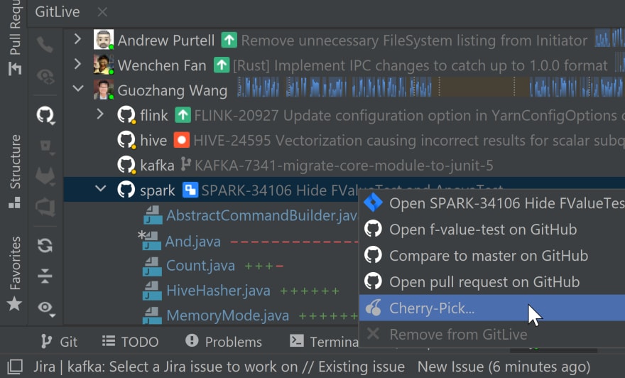
Task: Click the branch icon on kafka row
Action: tap(185, 164)
